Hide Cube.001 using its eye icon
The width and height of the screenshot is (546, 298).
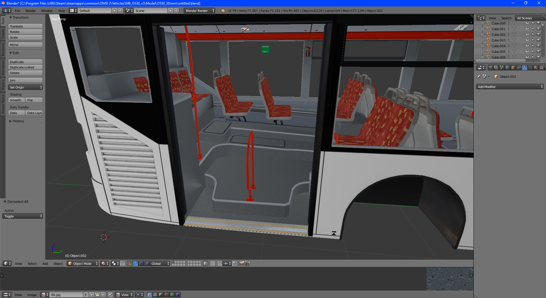[527, 29]
